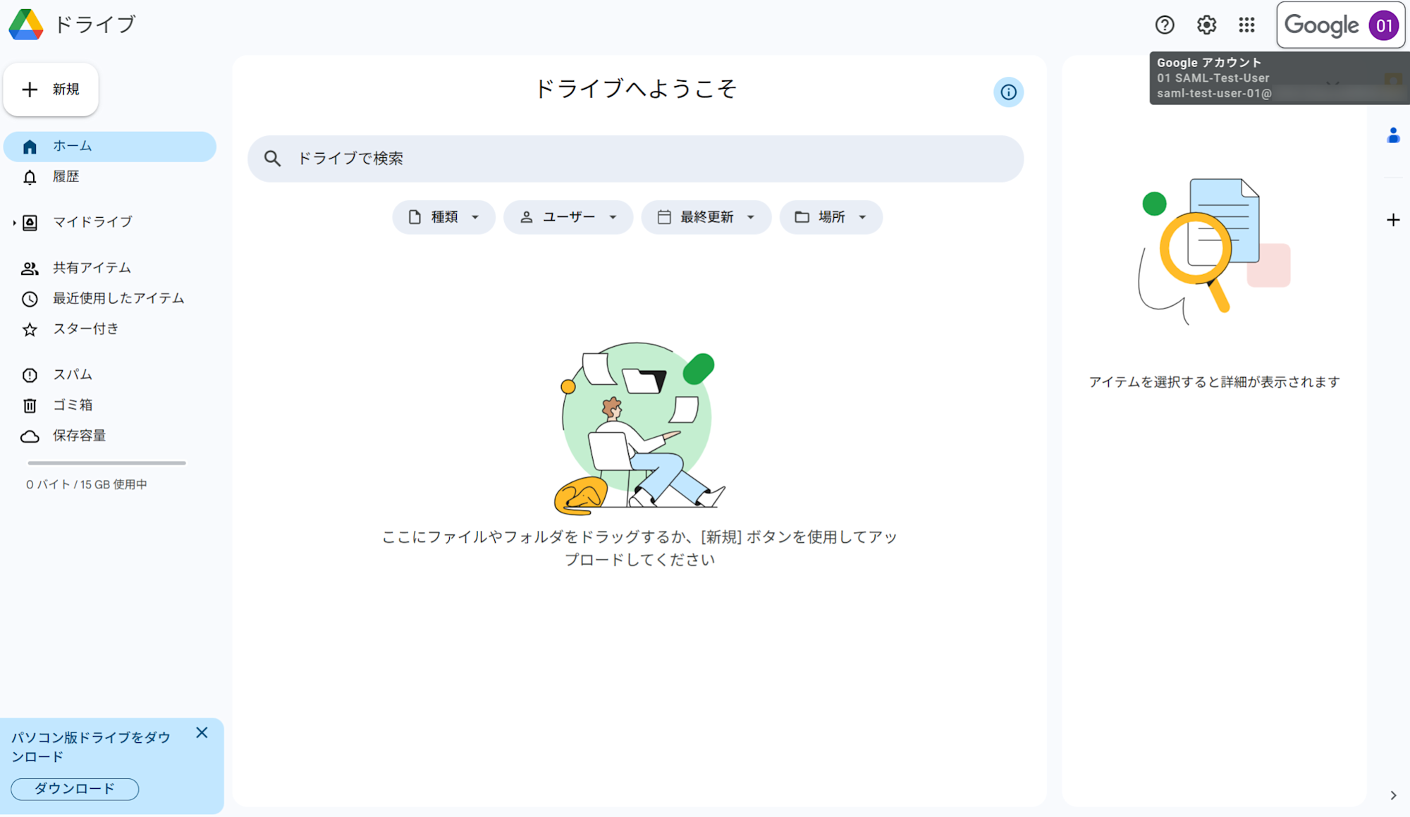Click the Google Drive logo
The height and width of the screenshot is (817, 1410).
pos(25,25)
